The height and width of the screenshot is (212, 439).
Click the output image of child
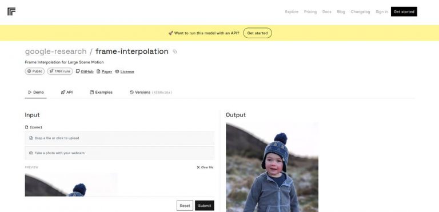(272, 167)
